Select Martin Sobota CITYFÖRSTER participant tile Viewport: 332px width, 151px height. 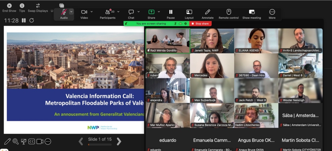300,140
